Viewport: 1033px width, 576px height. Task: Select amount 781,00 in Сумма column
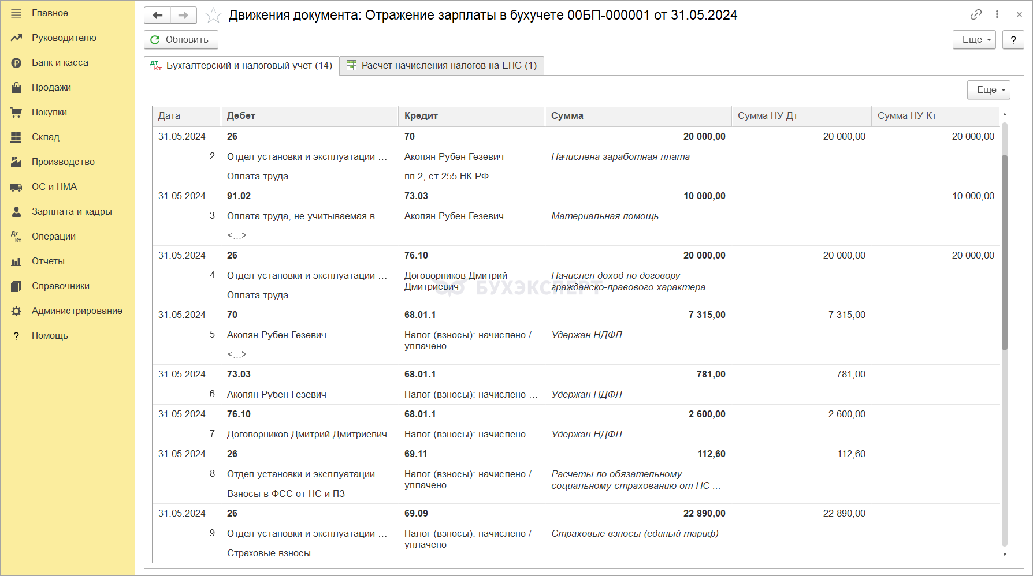[711, 375]
